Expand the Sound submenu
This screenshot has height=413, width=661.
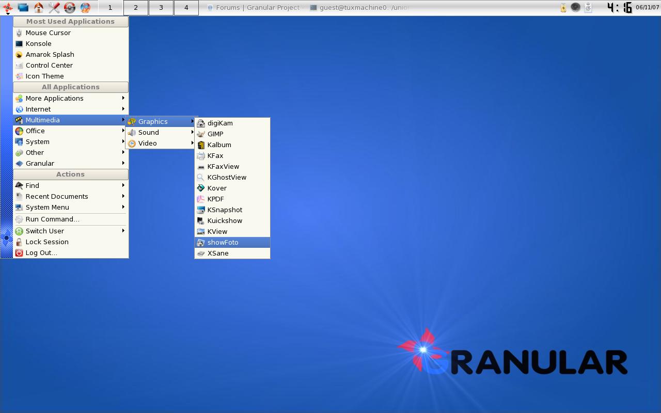coord(160,132)
